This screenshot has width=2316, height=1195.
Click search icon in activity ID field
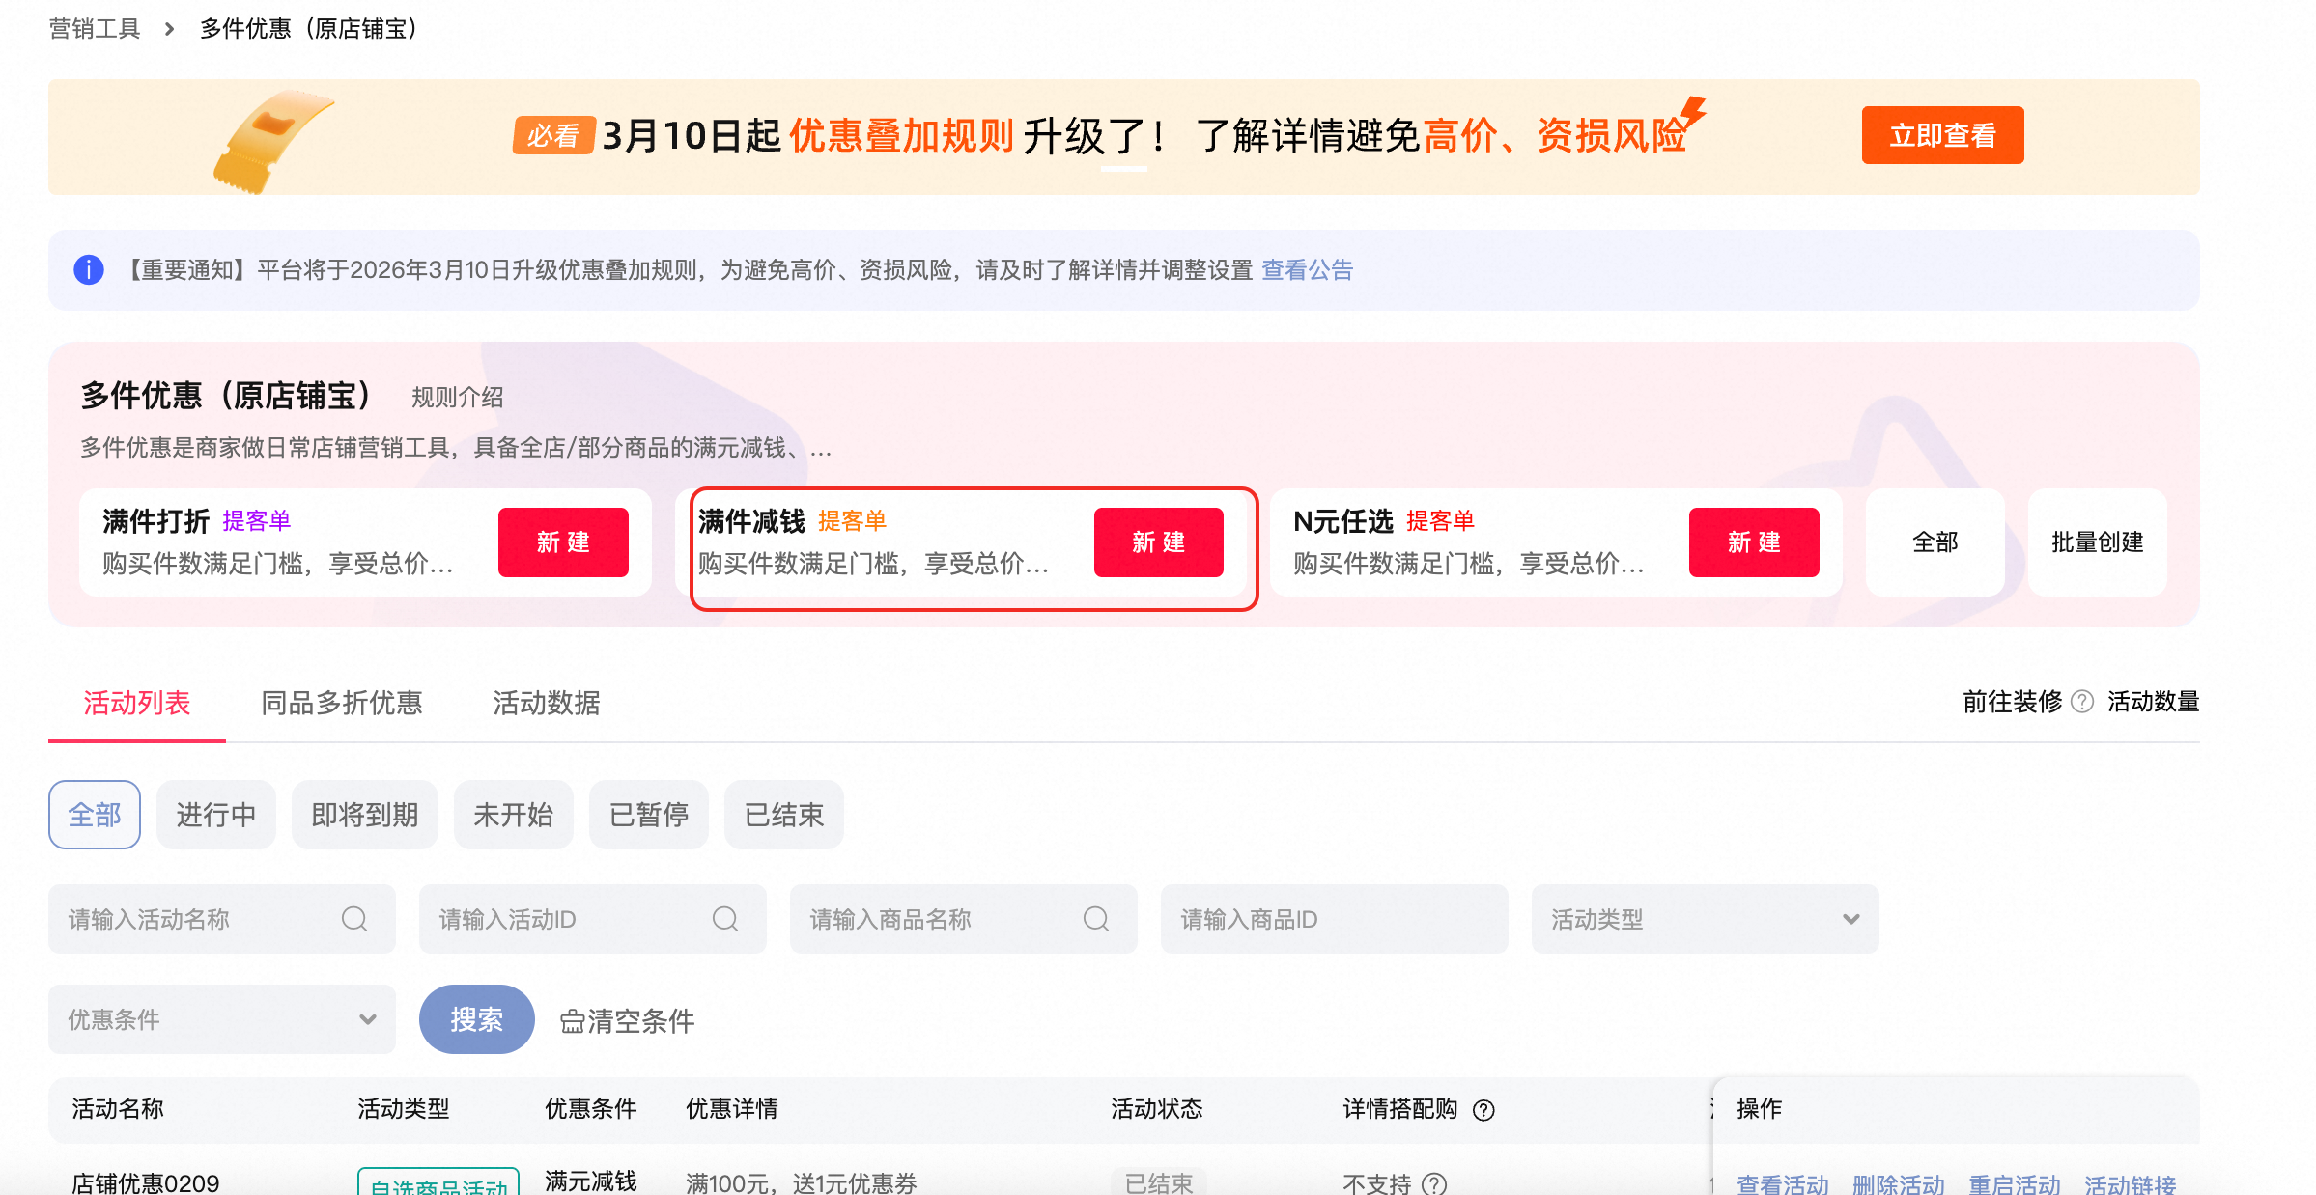[x=725, y=919]
